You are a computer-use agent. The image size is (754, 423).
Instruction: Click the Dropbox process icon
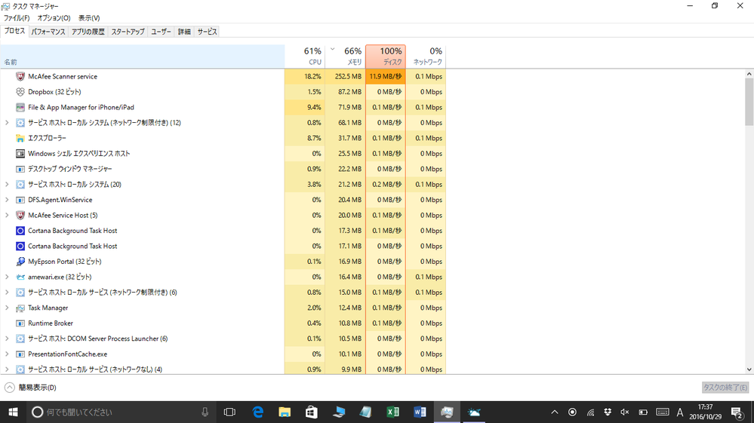point(20,92)
